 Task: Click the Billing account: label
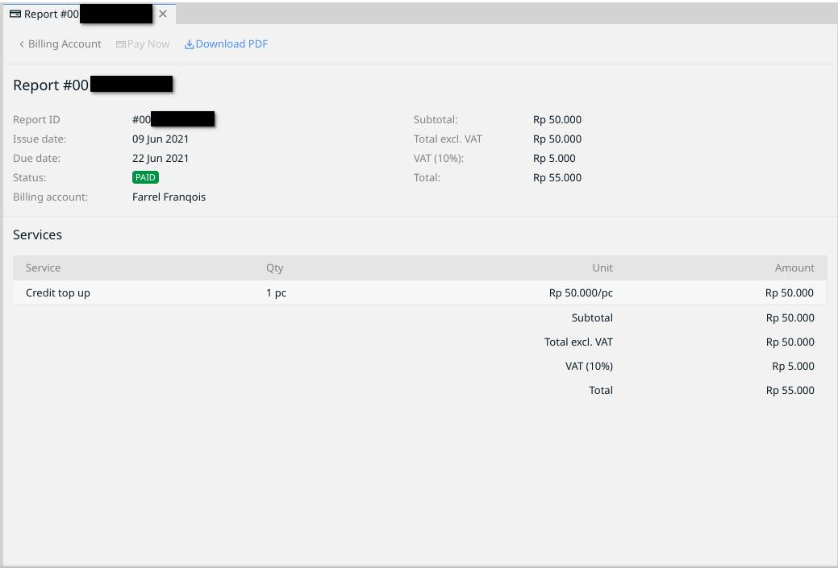50,197
